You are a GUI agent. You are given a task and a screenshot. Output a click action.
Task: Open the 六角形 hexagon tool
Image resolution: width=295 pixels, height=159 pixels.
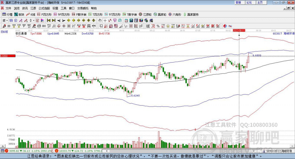[x=175, y=14]
